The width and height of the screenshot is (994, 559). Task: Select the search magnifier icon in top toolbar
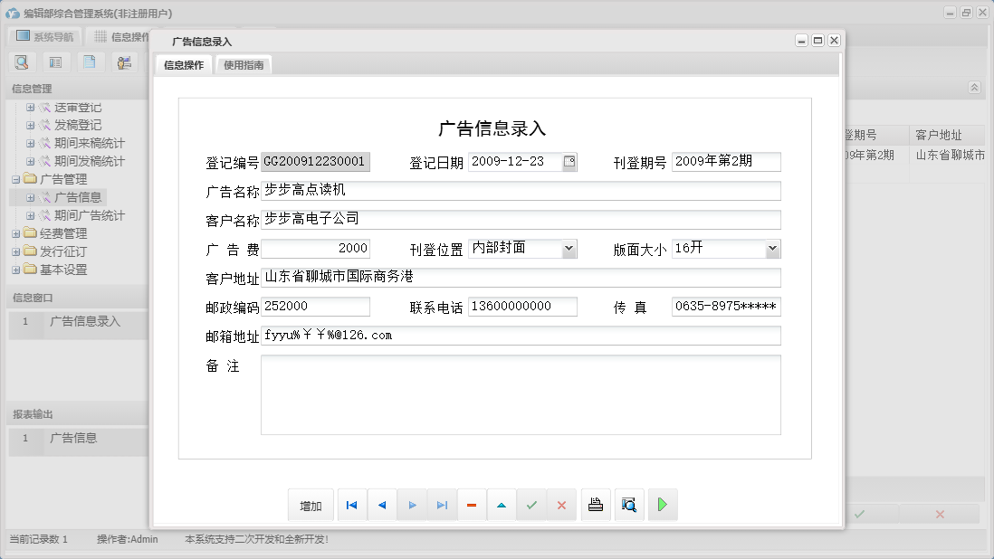(x=22, y=62)
